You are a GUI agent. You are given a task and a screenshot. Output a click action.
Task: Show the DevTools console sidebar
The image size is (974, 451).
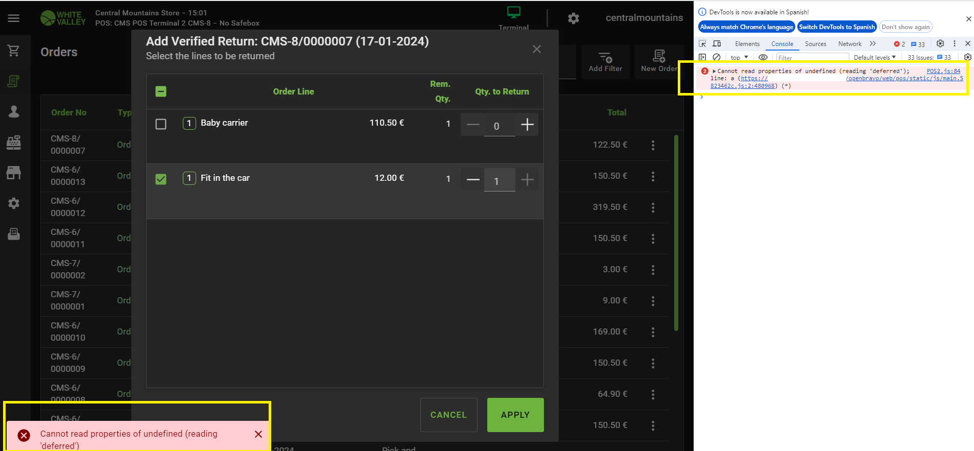703,57
